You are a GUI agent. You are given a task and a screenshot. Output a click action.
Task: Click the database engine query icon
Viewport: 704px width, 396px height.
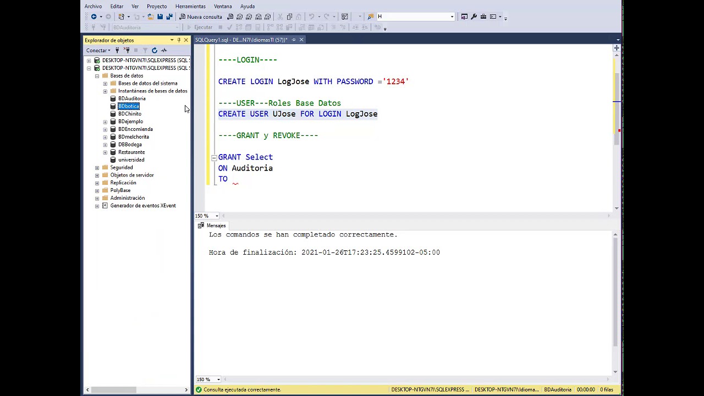click(x=230, y=16)
